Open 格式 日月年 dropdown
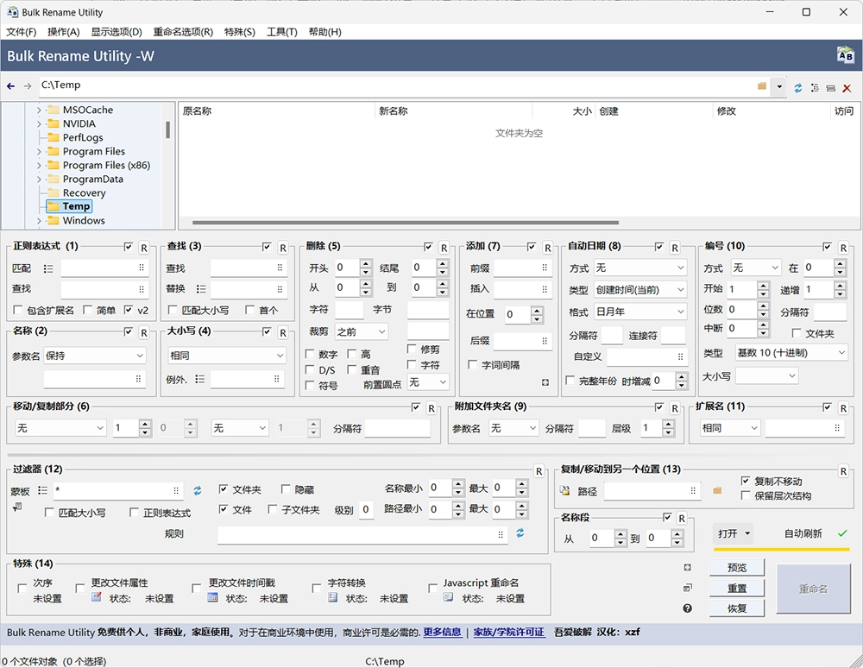 tap(640, 312)
